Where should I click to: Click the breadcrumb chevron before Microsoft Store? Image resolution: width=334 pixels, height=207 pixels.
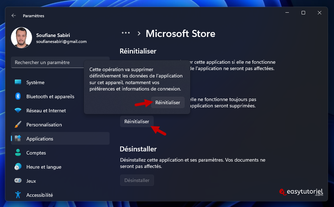[139, 33]
